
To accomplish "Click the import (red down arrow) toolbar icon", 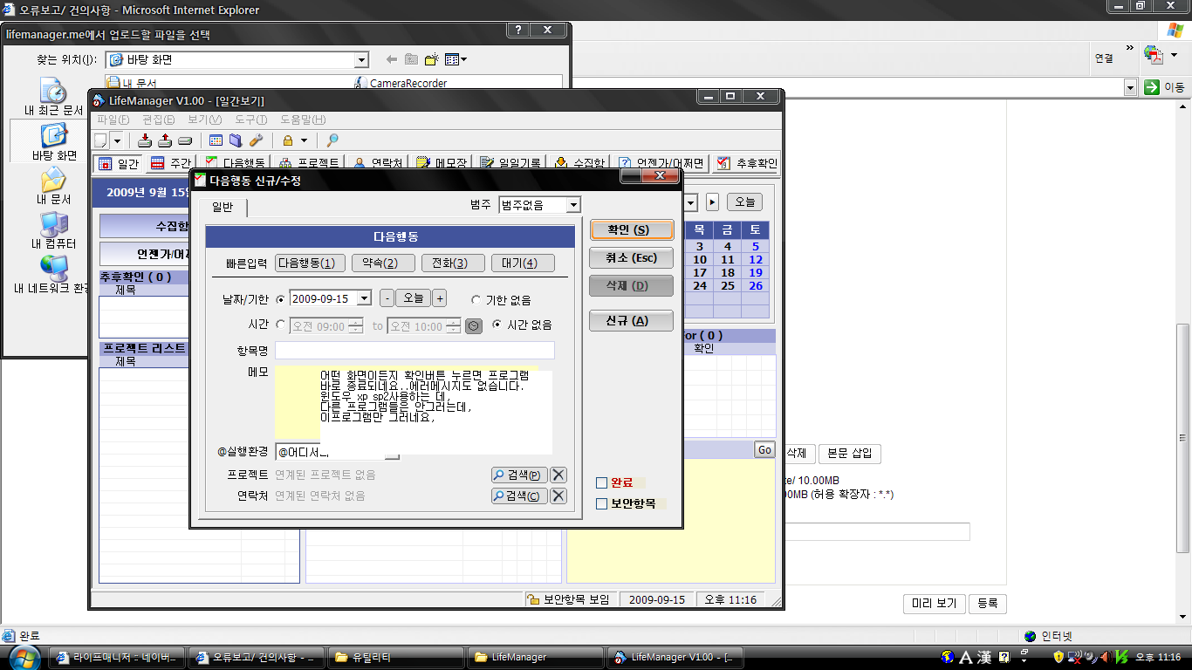I will coord(145,140).
